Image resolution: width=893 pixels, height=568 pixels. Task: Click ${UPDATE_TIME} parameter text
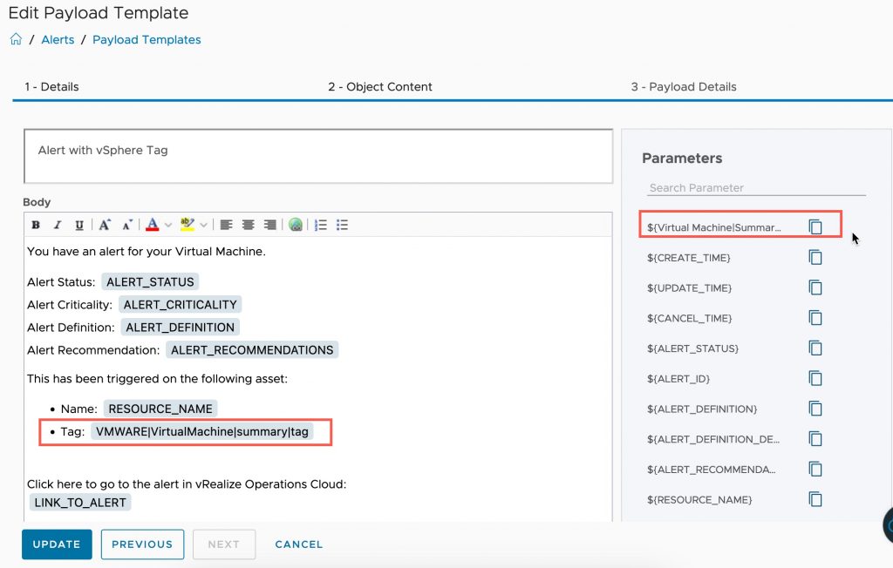[689, 288]
